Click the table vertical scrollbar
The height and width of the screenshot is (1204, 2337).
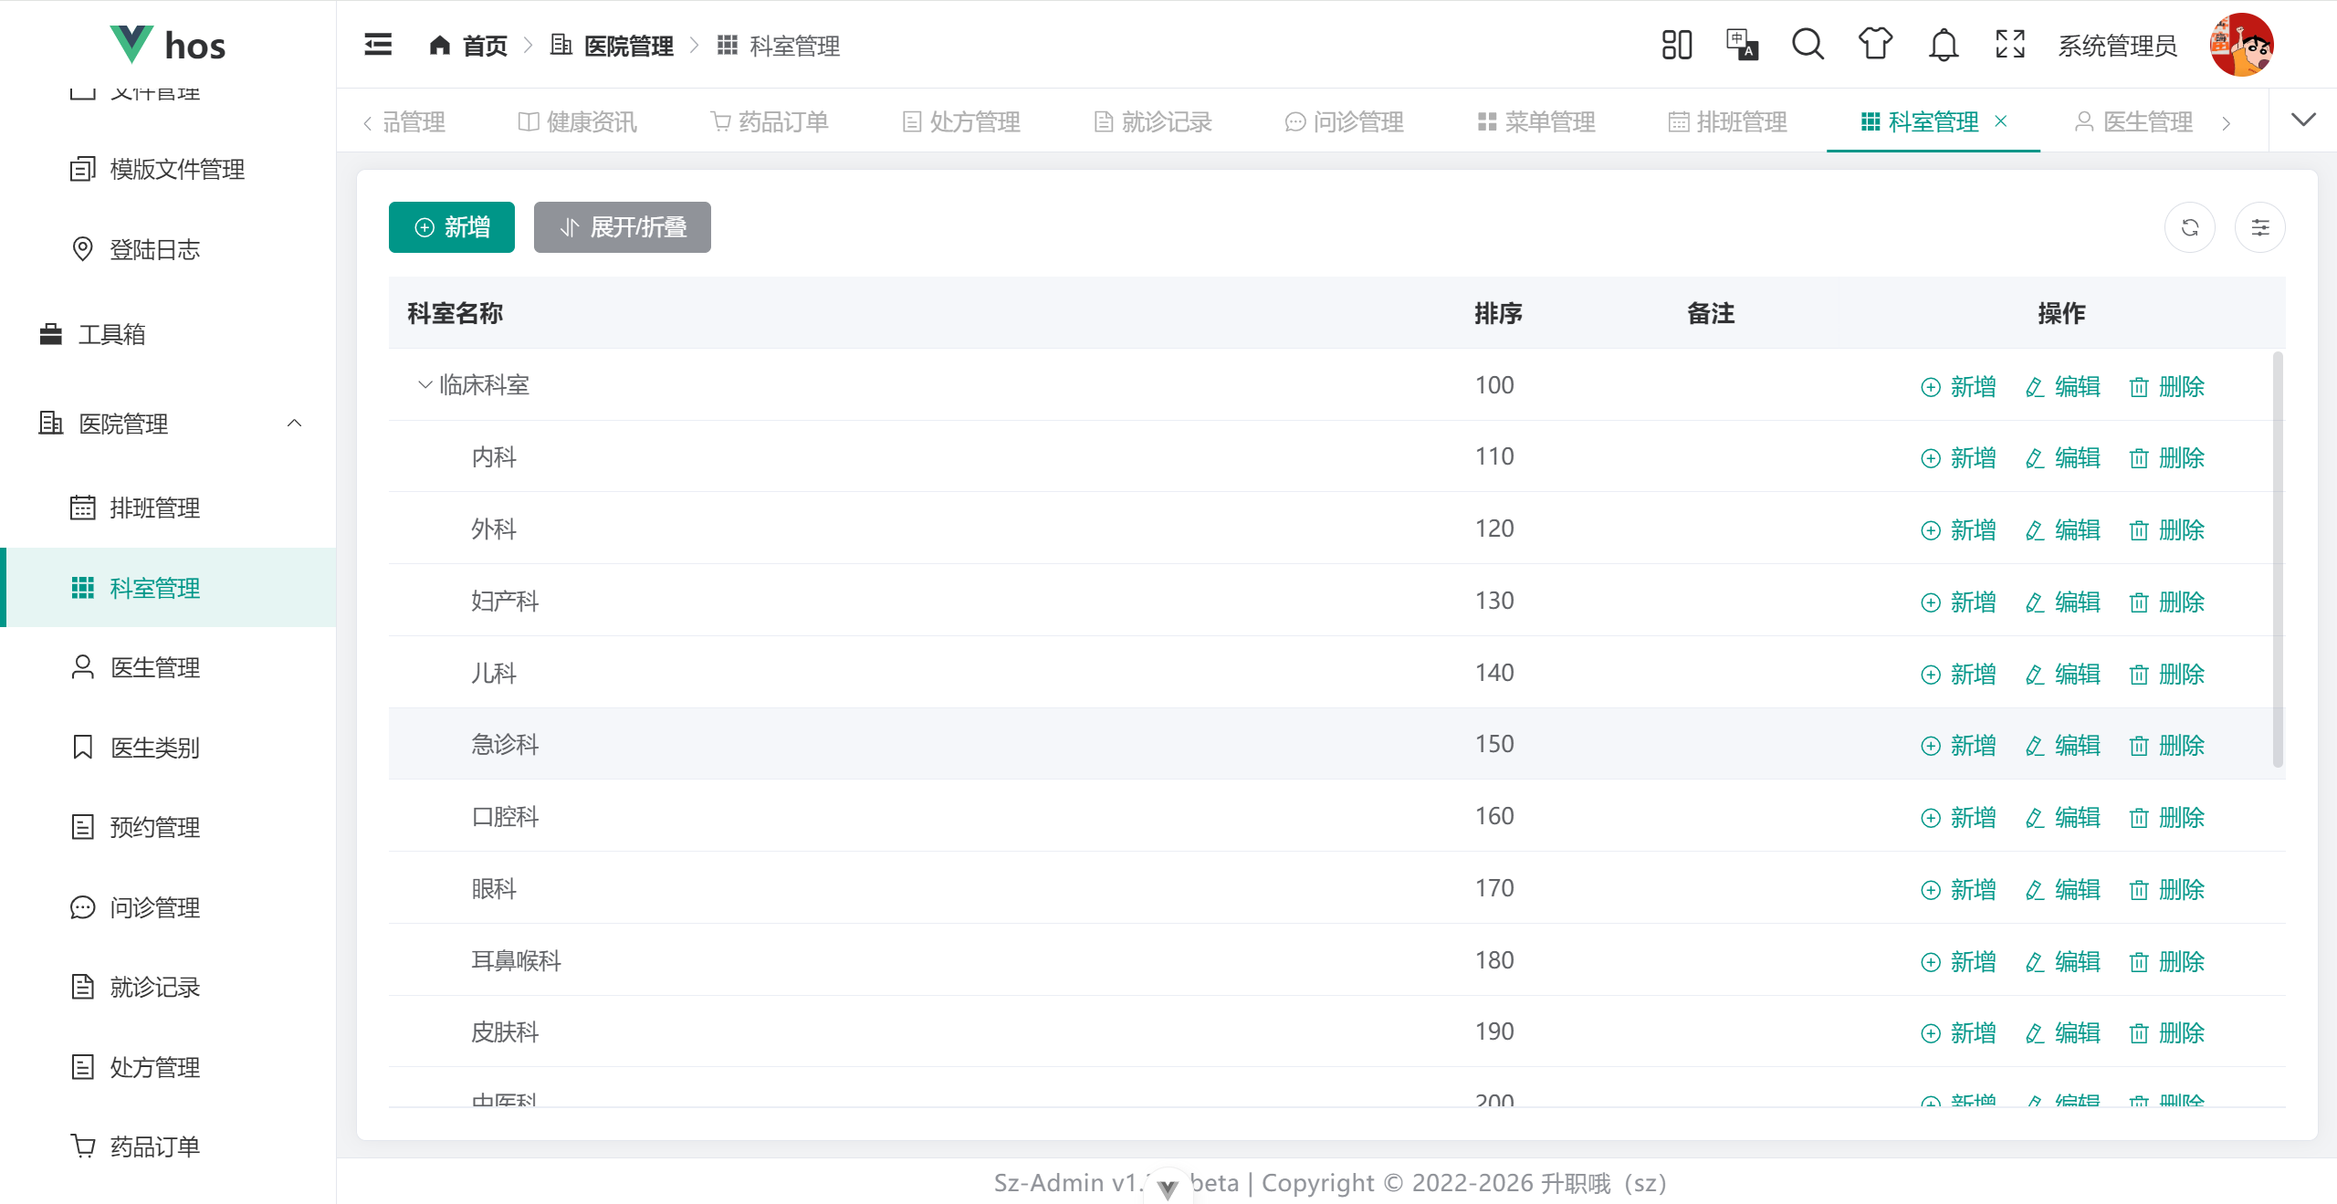click(x=2277, y=557)
